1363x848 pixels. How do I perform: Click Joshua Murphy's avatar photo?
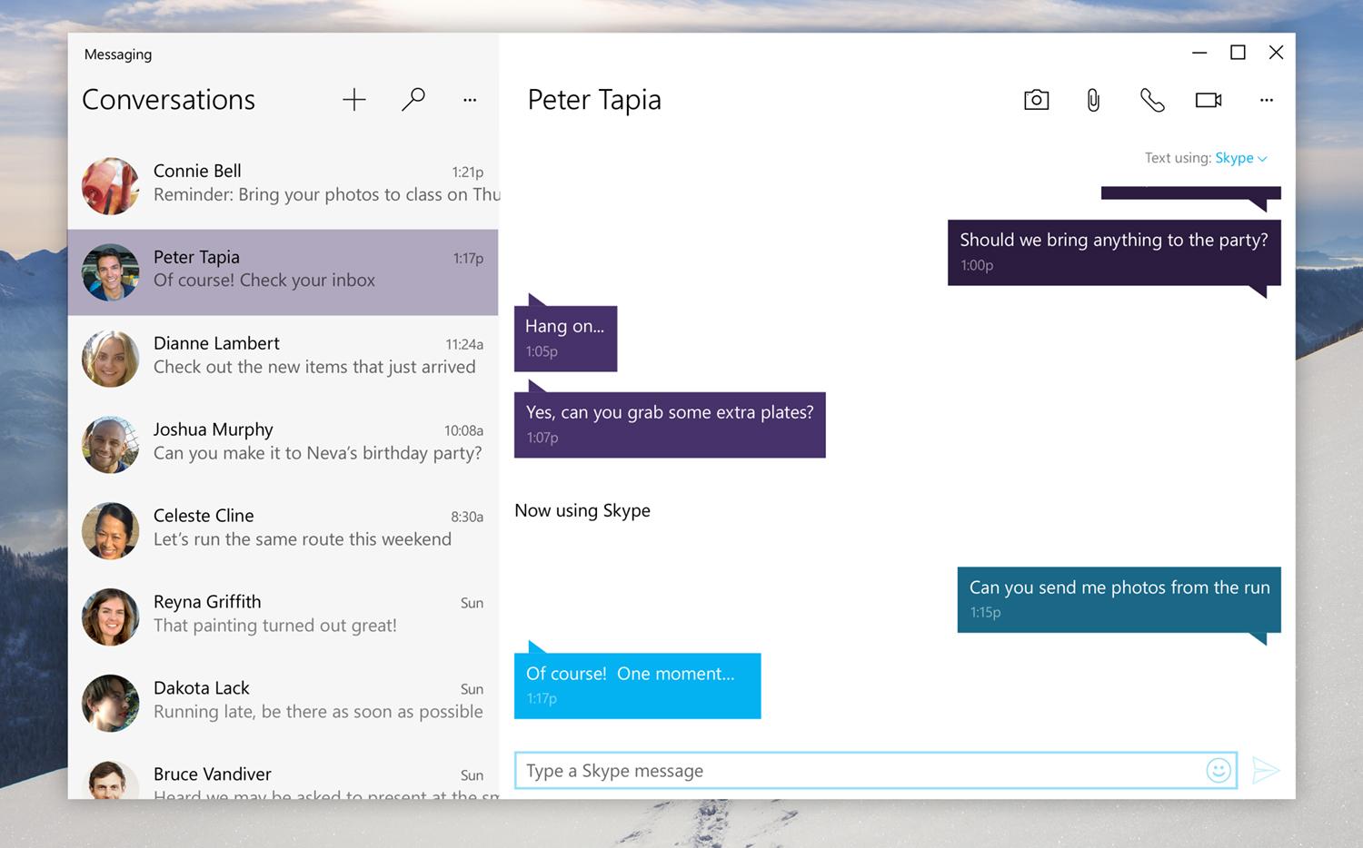click(x=110, y=445)
